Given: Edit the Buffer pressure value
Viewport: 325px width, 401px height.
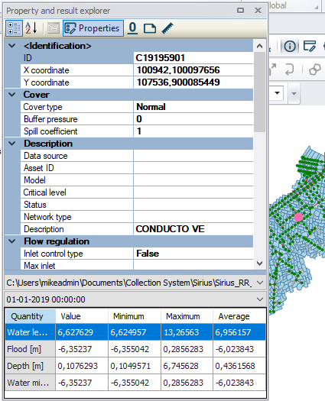Looking at the screenshot, I should [193, 119].
